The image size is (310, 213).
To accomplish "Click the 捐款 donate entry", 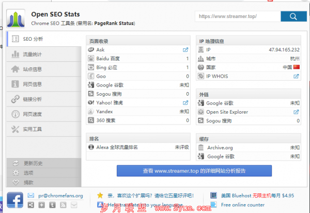I will click(44, 182).
